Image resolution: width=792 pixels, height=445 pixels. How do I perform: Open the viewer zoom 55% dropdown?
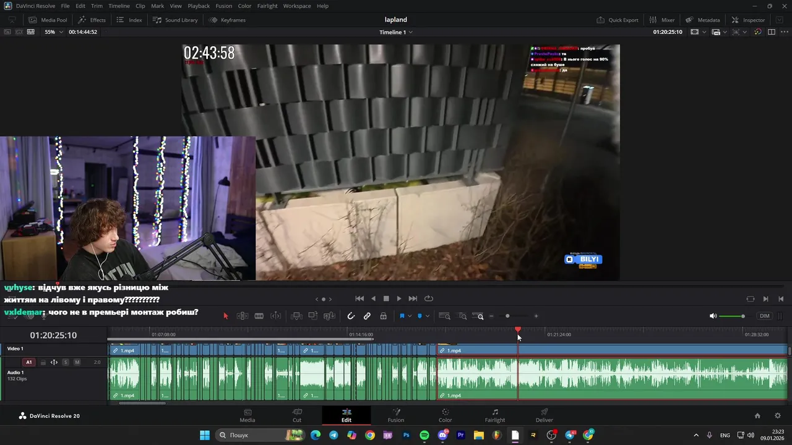(54, 32)
